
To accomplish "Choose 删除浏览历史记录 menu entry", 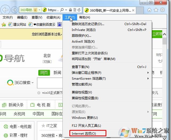I will (88, 24).
